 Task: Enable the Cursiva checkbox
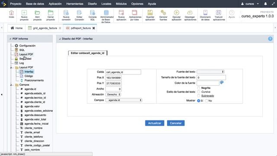pos(199,92)
